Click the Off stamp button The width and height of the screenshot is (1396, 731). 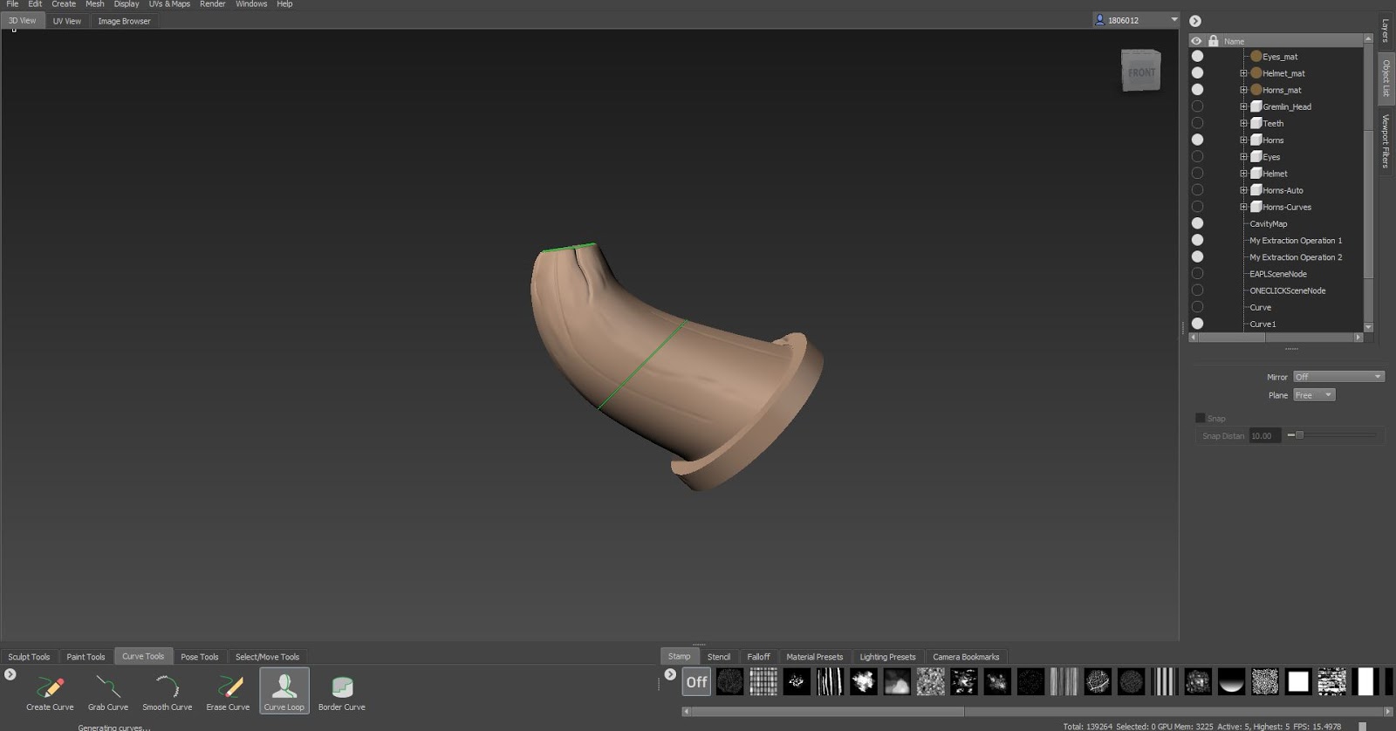click(696, 682)
